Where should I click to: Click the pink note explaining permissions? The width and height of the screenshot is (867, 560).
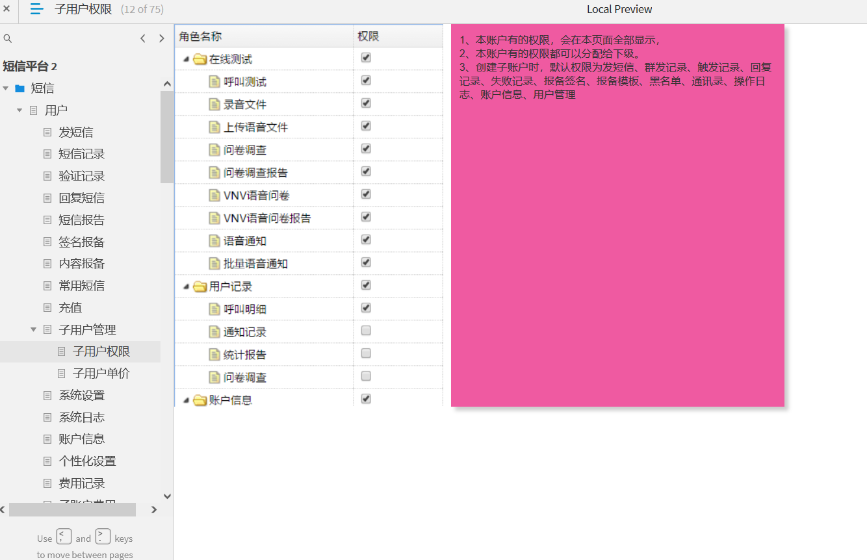(x=617, y=215)
